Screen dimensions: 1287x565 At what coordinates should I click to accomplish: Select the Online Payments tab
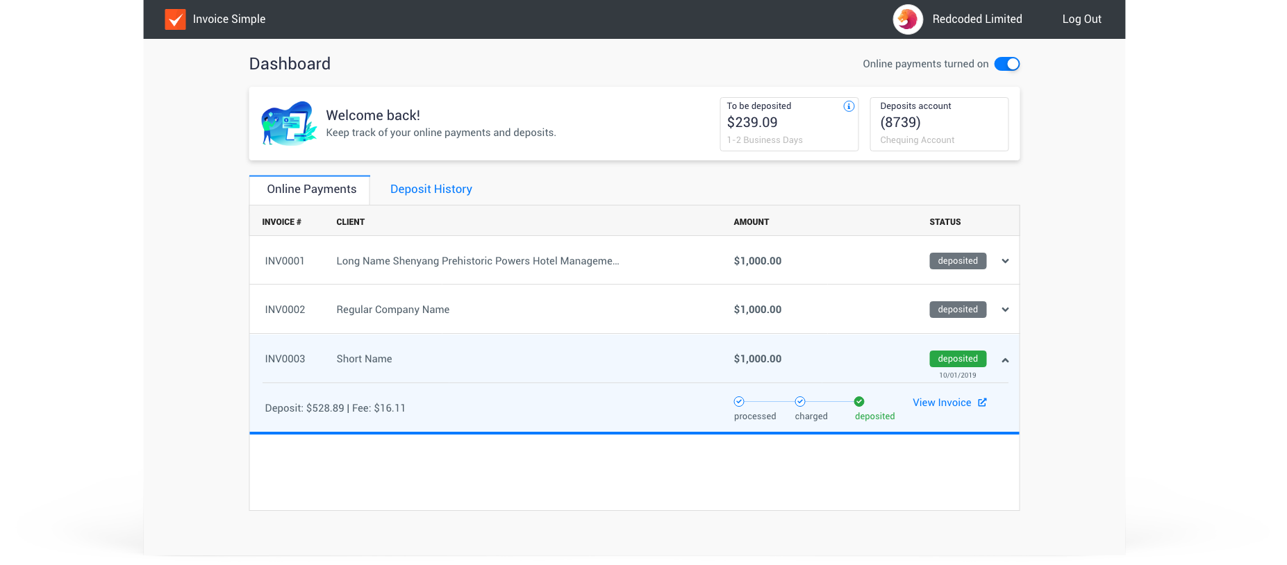coord(310,189)
